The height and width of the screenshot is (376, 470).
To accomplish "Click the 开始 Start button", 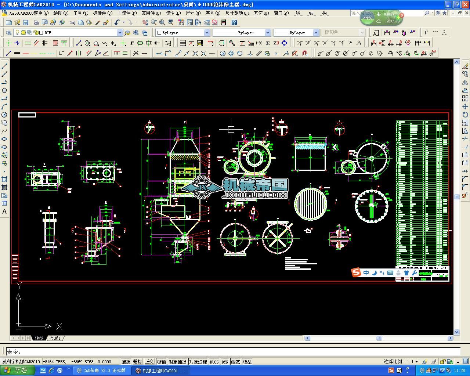I will coord(17,370).
